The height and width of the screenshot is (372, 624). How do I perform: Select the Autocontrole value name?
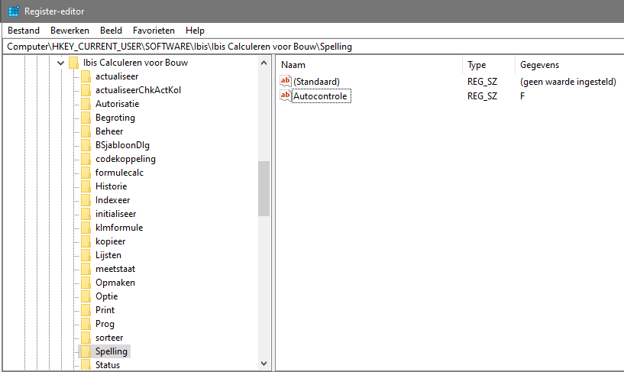(x=320, y=96)
